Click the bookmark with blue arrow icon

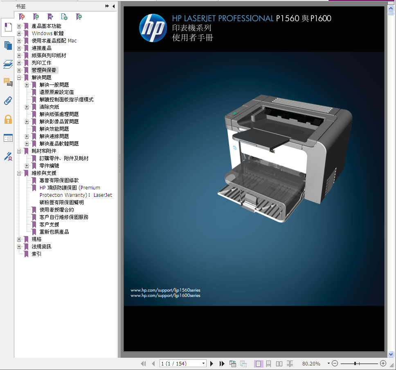[50, 17]
